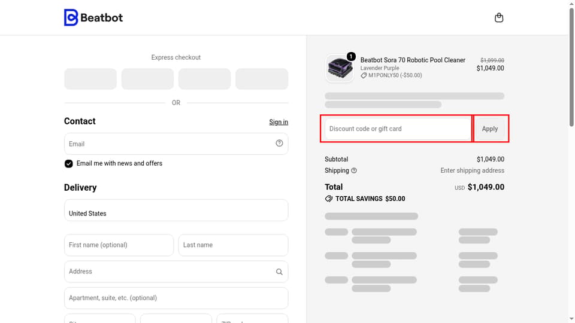Focus the Address input field
Image resolution: width=575 pixels, height=323 pixels.
point(176,272)
